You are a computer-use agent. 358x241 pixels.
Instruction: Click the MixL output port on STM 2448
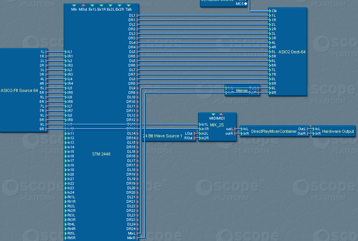137,233
